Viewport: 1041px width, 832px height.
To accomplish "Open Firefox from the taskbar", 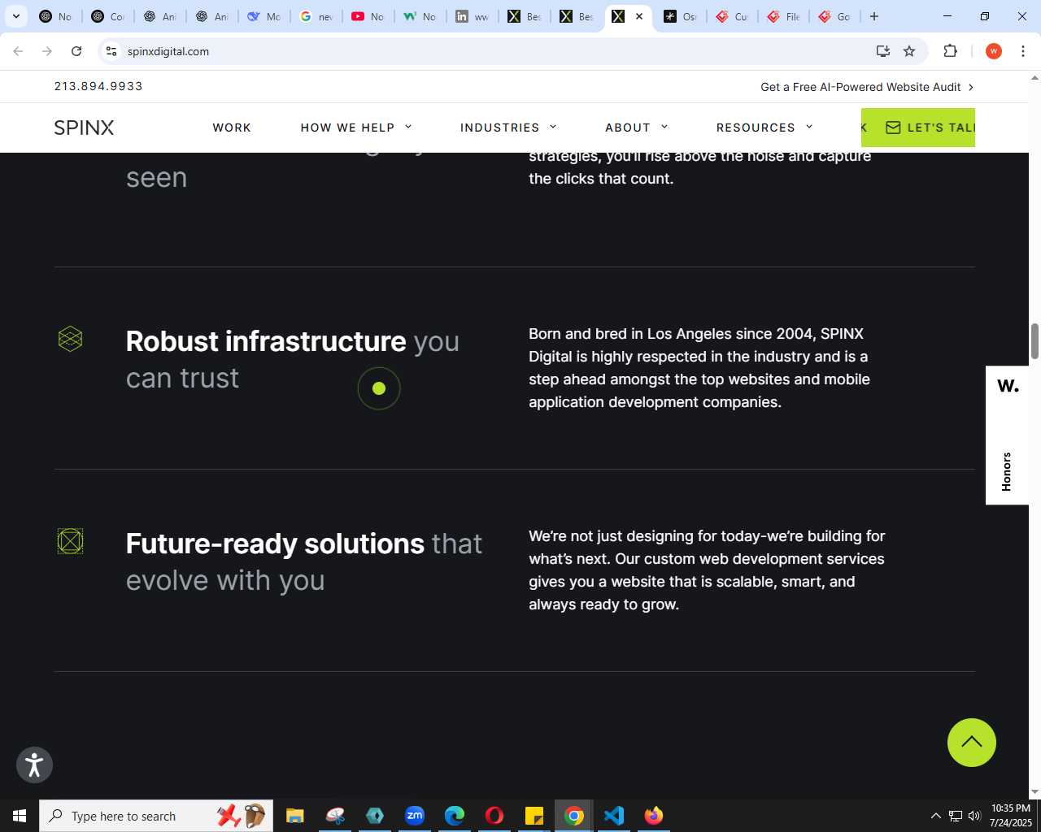I will click(x=654, y=816).
